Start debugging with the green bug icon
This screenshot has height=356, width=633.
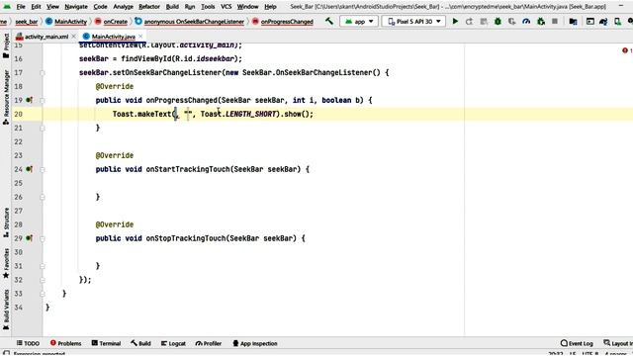[x=497, y=22]
